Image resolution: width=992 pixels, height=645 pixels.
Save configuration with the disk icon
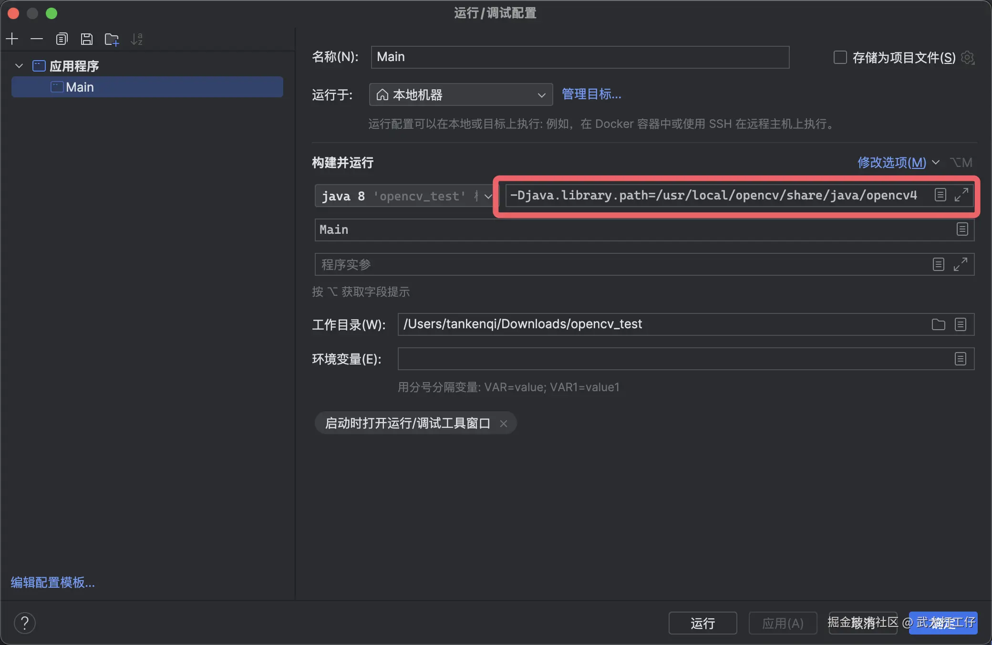point(86,39)
